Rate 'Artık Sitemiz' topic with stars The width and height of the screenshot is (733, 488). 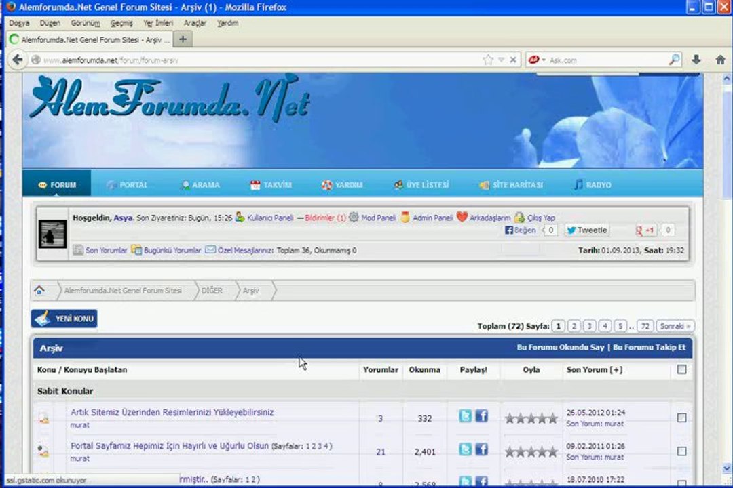click(x=531, y=418)
